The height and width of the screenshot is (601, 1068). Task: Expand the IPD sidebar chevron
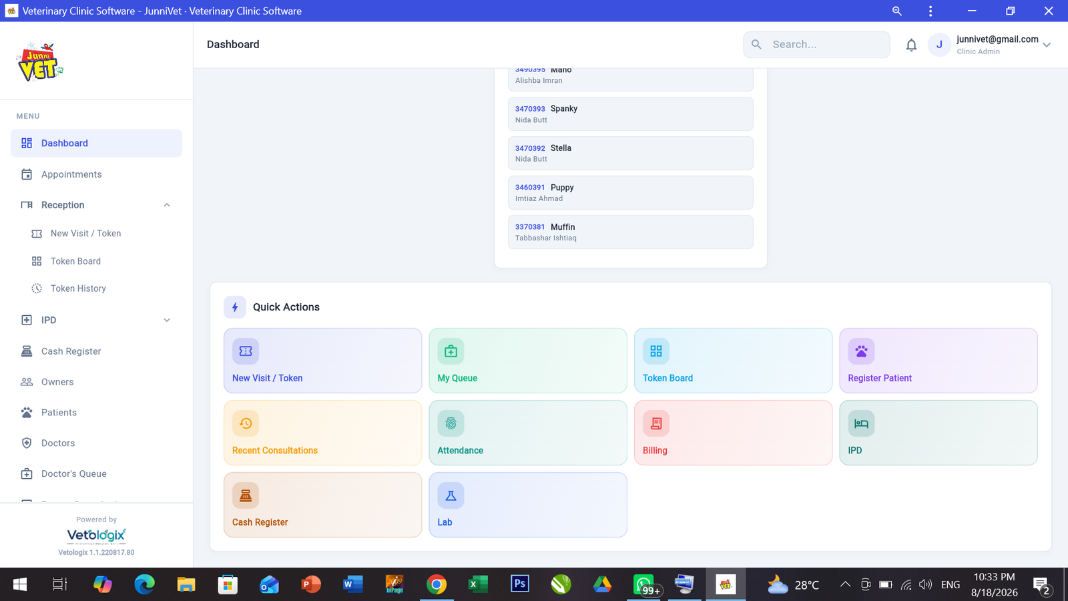tap(167, 321)
